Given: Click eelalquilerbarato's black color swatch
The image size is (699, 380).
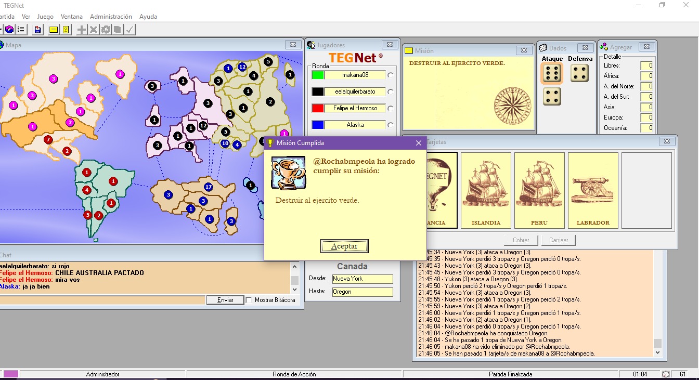Looking at the screenshot, I should pos(318,91).
